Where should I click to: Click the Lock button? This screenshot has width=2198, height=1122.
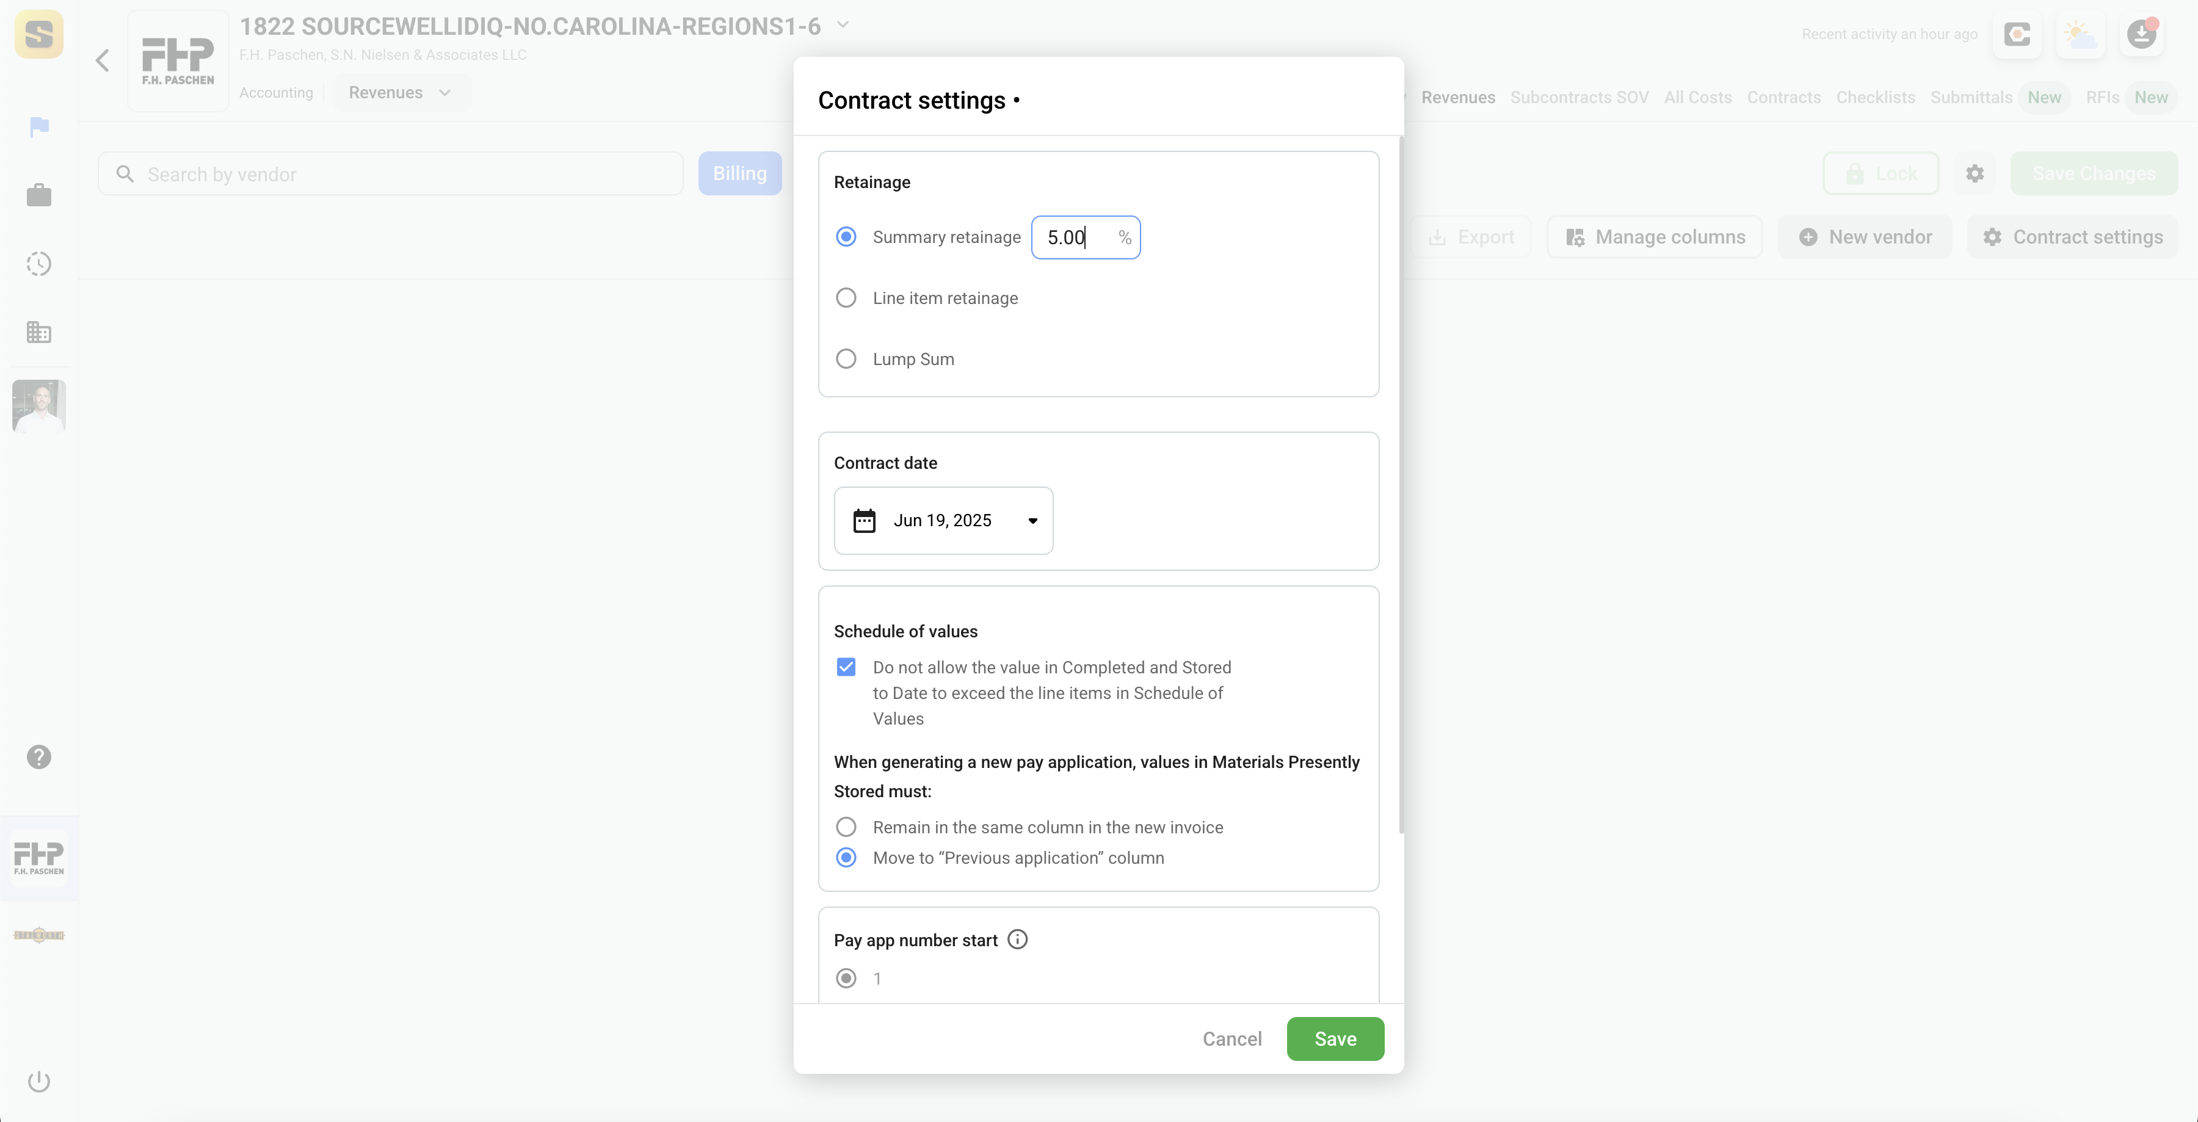point(1881,174)
